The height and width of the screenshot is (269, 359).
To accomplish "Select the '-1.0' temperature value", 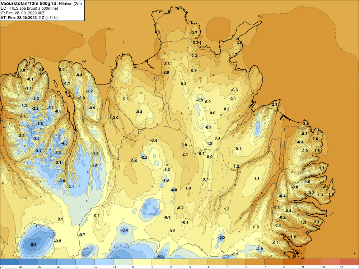I will coord(307,182).
